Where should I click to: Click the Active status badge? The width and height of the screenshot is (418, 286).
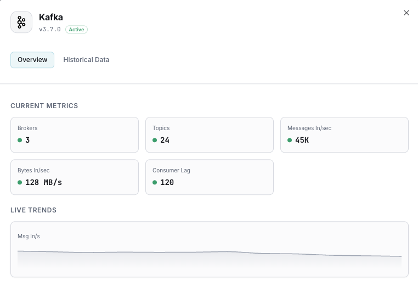click(76, 30)
